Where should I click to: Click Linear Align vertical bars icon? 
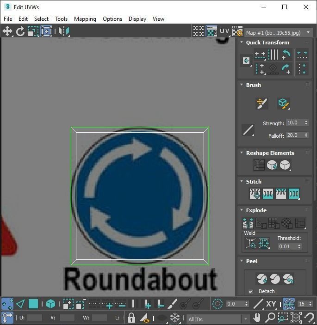tap(273, 55)
